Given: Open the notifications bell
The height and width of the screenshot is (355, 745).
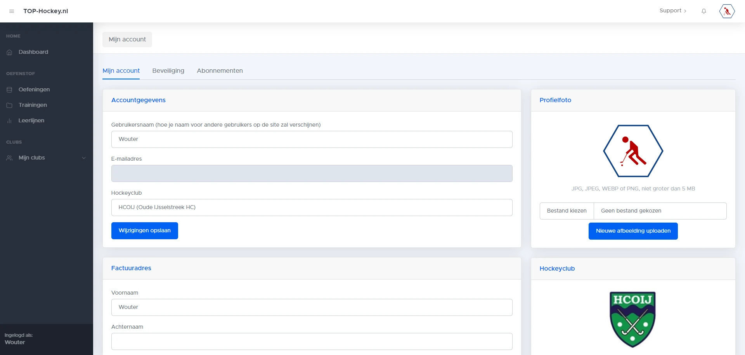Looking at the screenshot, I should (703, 11).
